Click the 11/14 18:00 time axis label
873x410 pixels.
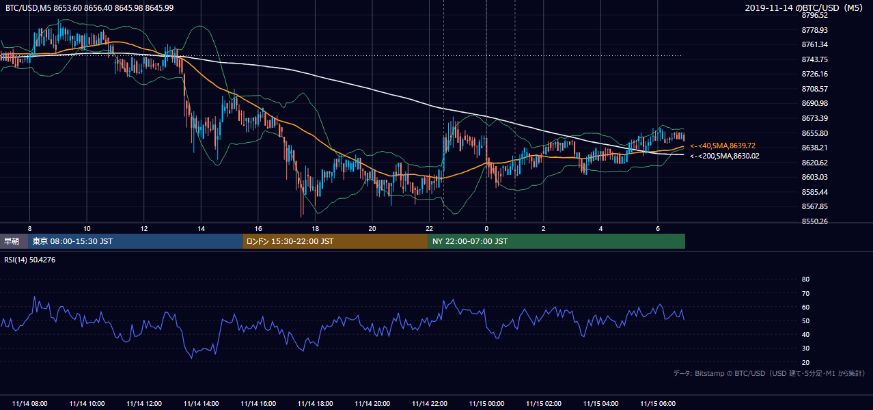[x=315, y=404]
